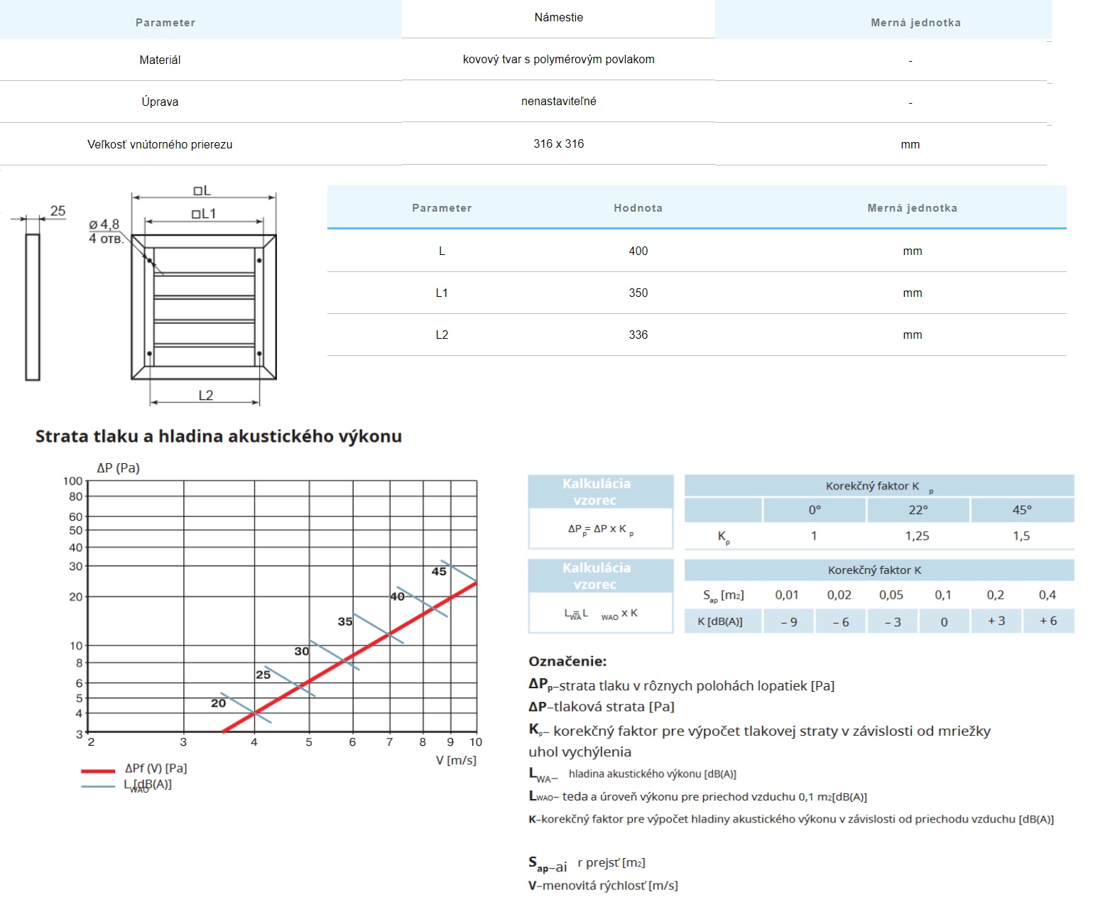Click the '316 x 316' size value
1098x912 pixels.
click(x=558, y=144)
